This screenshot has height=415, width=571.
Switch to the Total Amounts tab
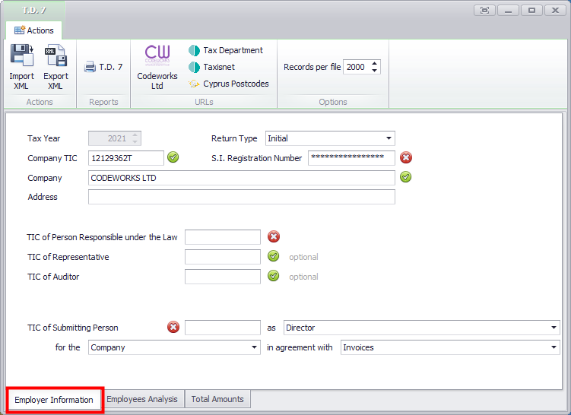pyautogui.click(x=217, y=399)
